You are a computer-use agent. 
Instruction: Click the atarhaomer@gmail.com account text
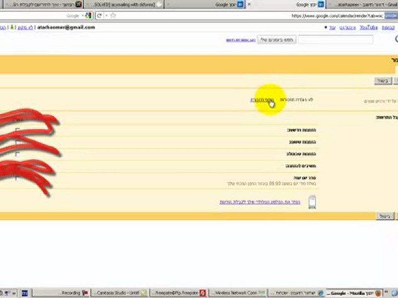(x=66, y=27)
